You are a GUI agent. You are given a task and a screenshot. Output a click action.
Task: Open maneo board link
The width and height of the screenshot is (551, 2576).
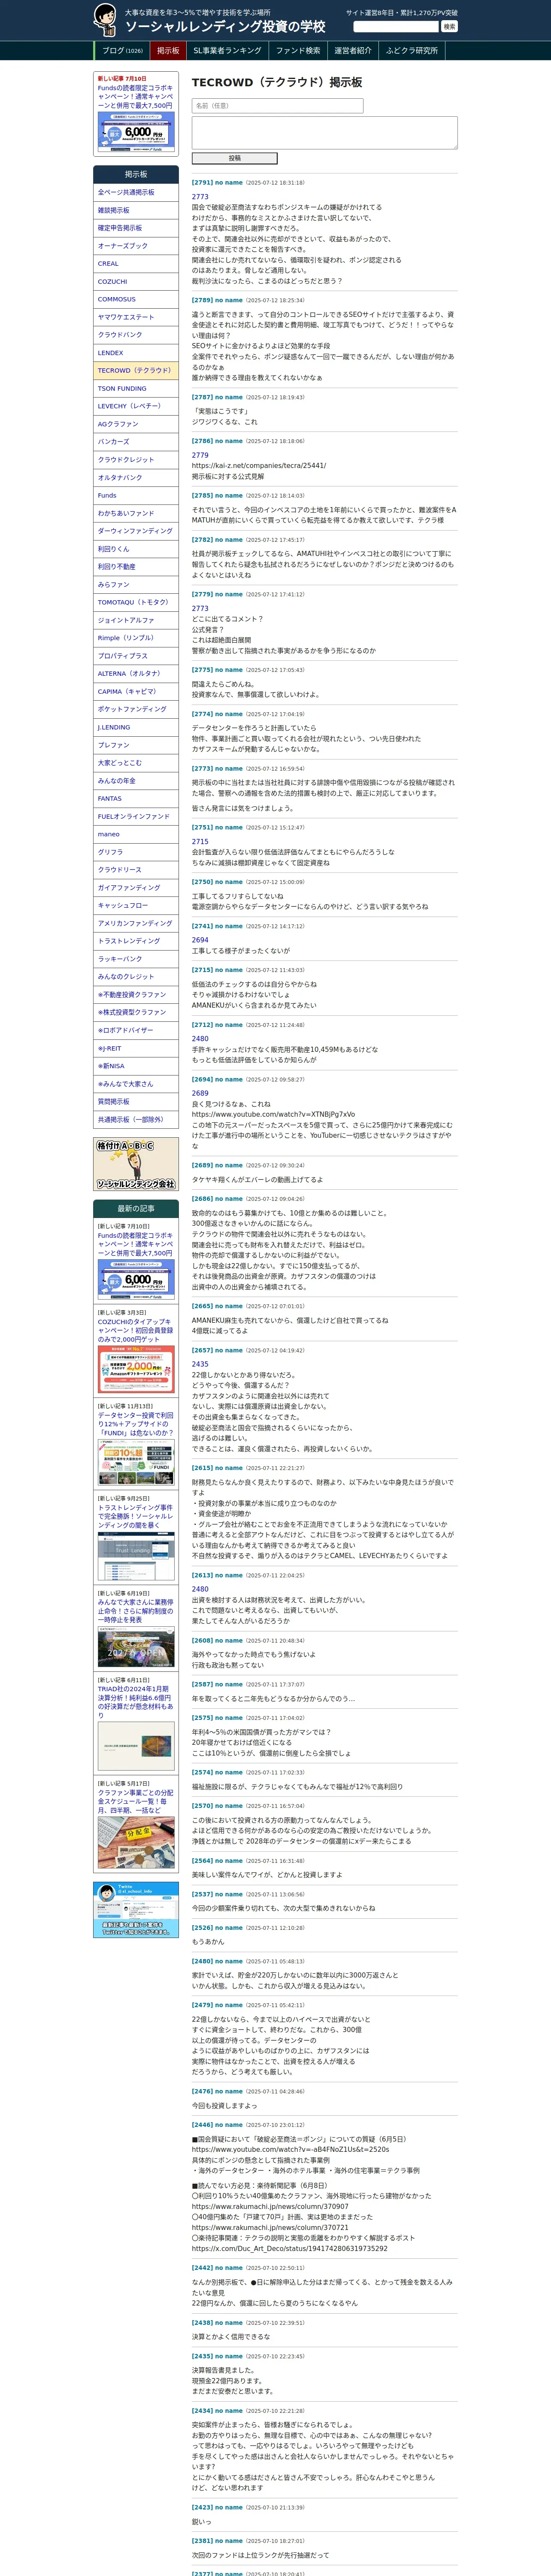point(136,834)
